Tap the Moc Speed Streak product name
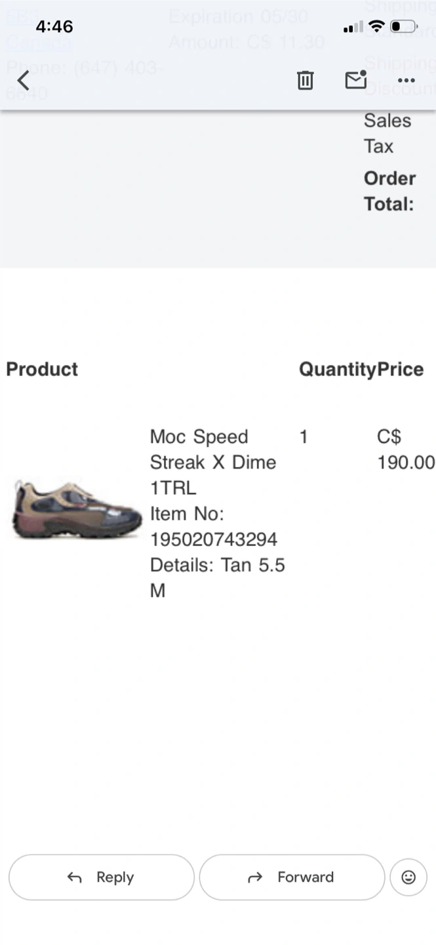This screenshot has height=945, width=436. (x=212, y=450)
